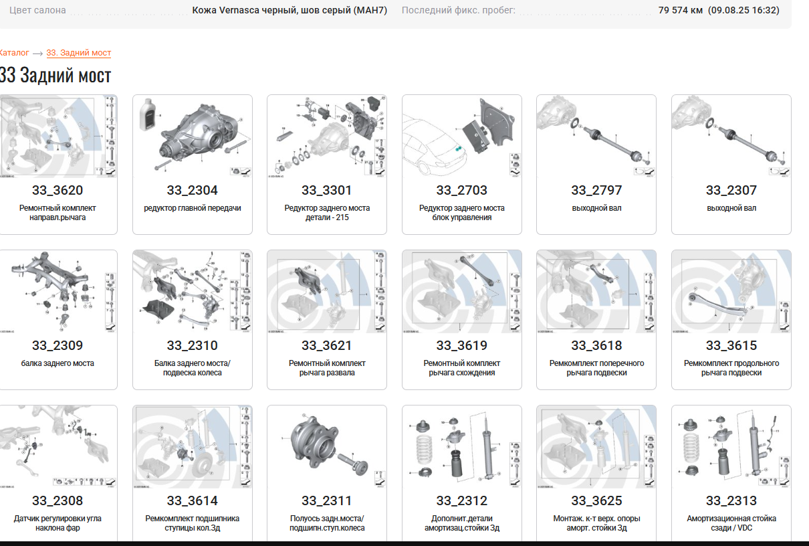Screen dimensions: 809x546
Task: Click code 33_2703
Action: [x=462, y=190]
